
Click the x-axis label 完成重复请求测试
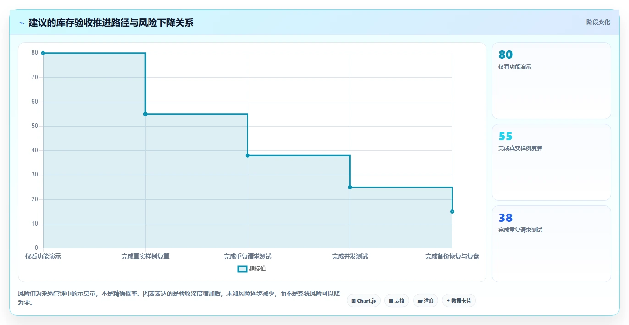click(248, 257)
